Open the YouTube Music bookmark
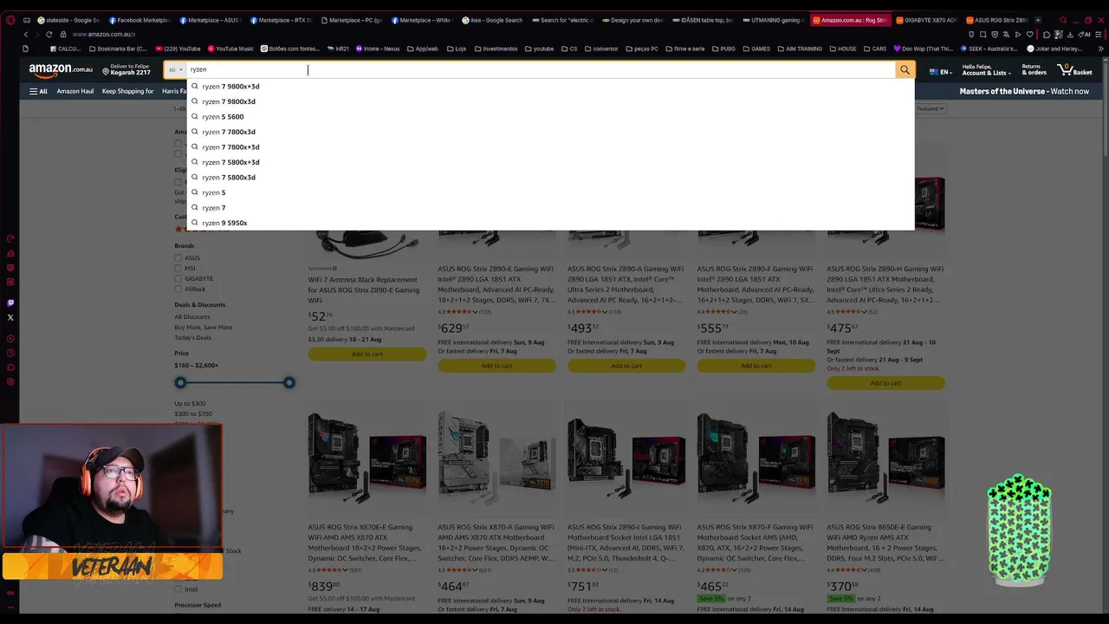1109x624 pixels. tap(230, 49)
